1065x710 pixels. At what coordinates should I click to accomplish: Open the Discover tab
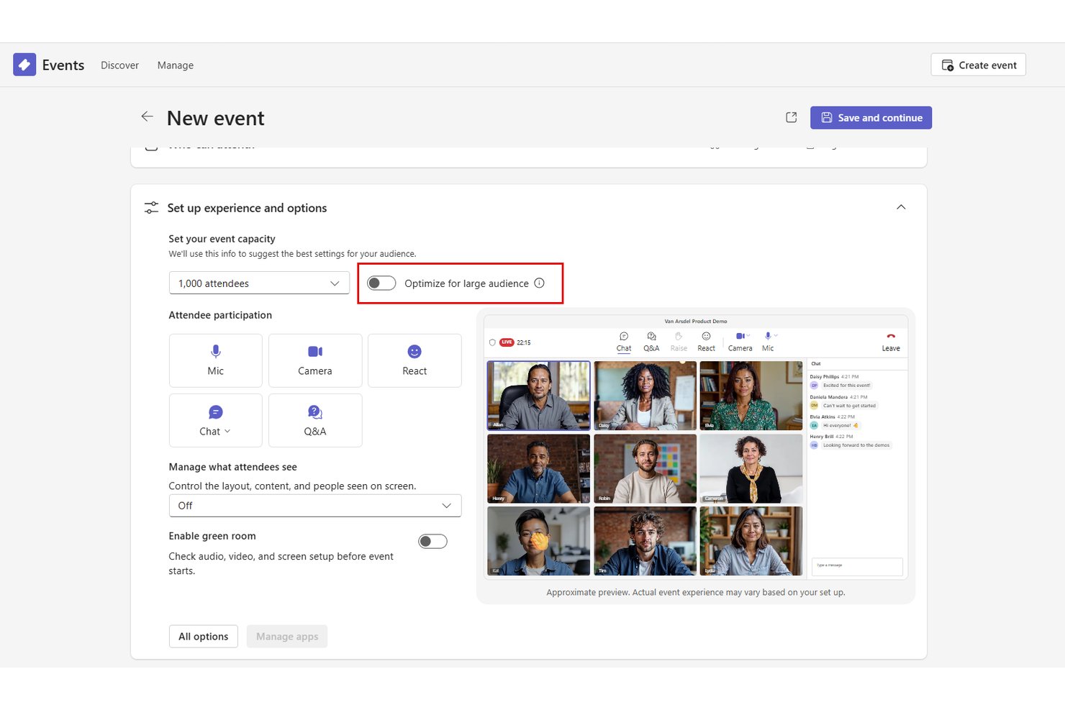[119, 65]
